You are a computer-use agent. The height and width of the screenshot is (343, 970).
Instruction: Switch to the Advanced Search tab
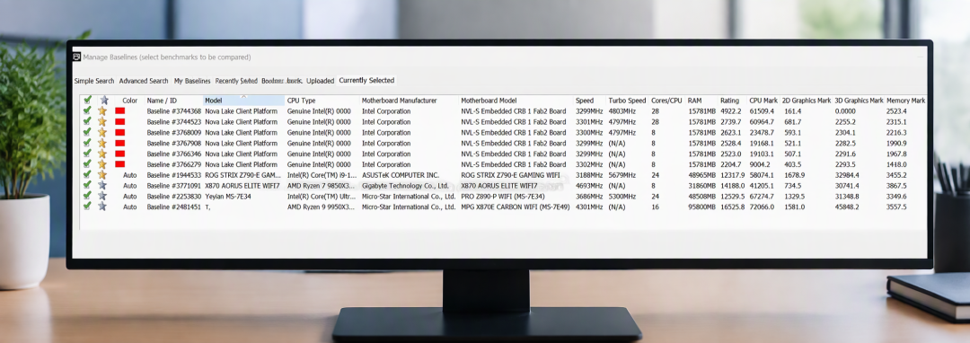144,81
